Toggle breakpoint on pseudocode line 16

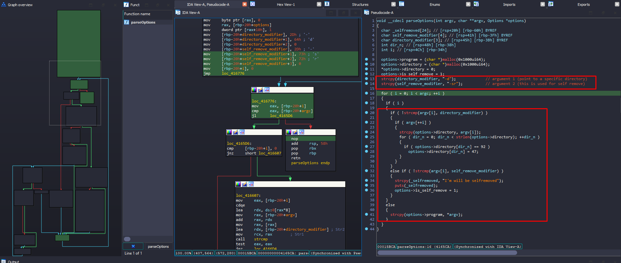366,93
